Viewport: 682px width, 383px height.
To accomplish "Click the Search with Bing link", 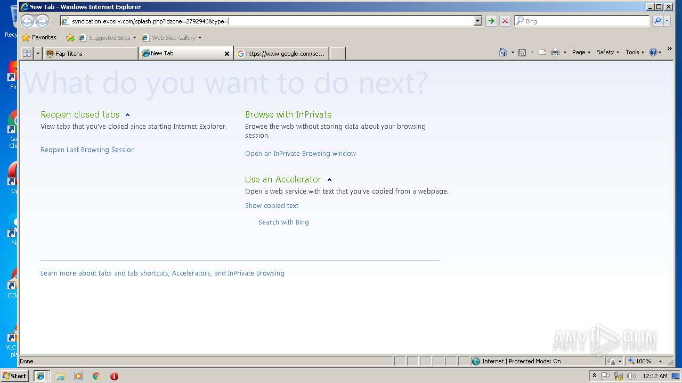I will click(x=283, y=222).
